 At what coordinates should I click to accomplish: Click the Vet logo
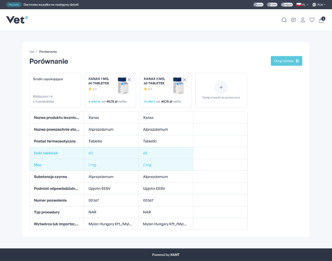[x=17, y=20]
